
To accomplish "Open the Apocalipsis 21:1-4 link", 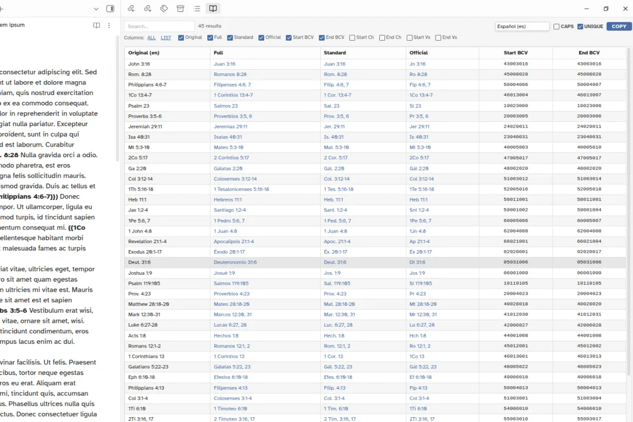I will [x=234, y=242].
